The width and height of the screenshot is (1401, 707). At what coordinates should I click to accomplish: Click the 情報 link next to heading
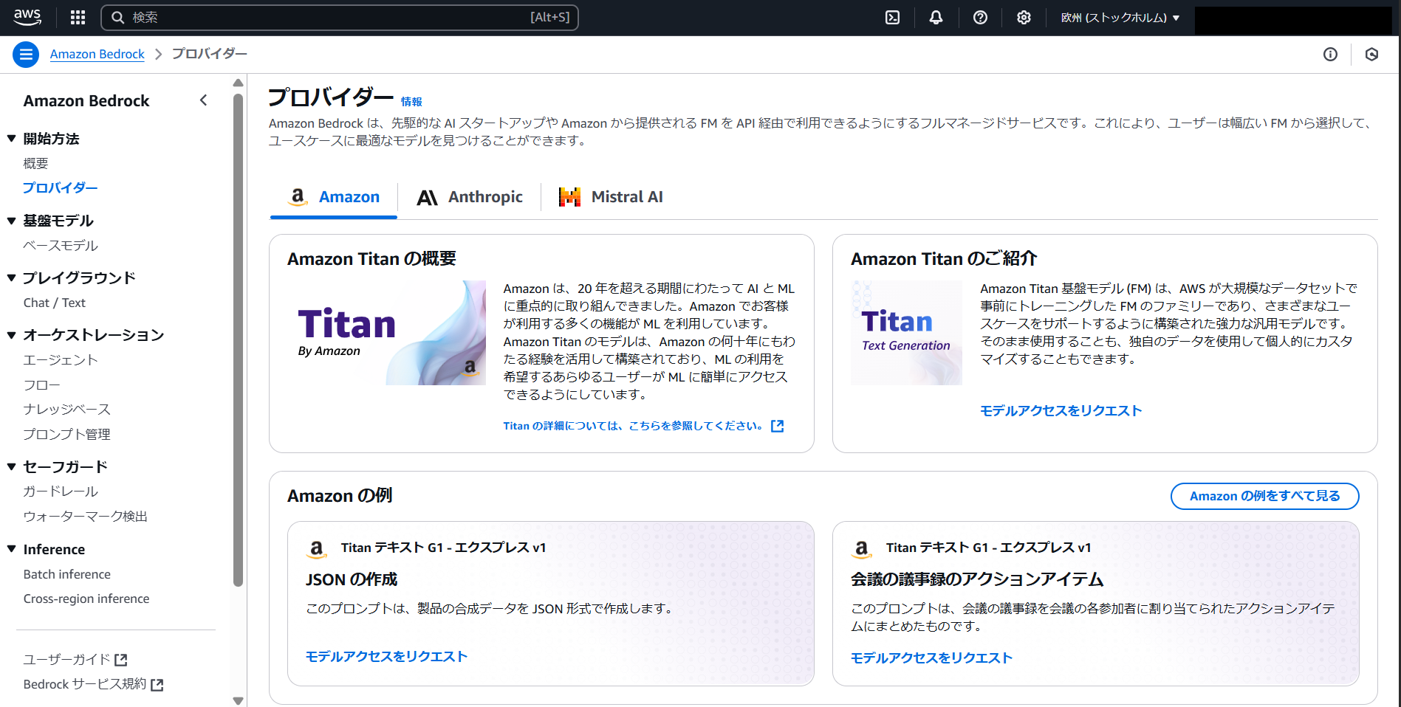click(411, 102)
